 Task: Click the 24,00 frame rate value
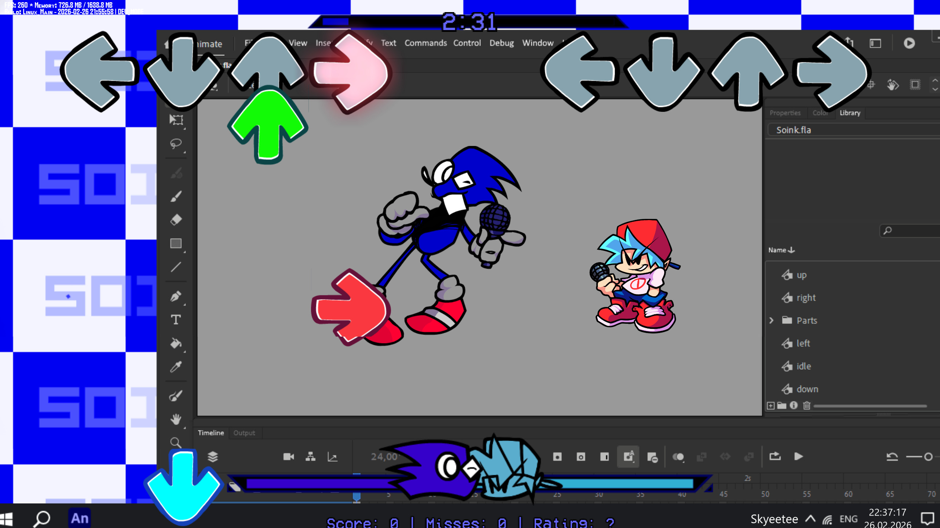pos(384,457)
